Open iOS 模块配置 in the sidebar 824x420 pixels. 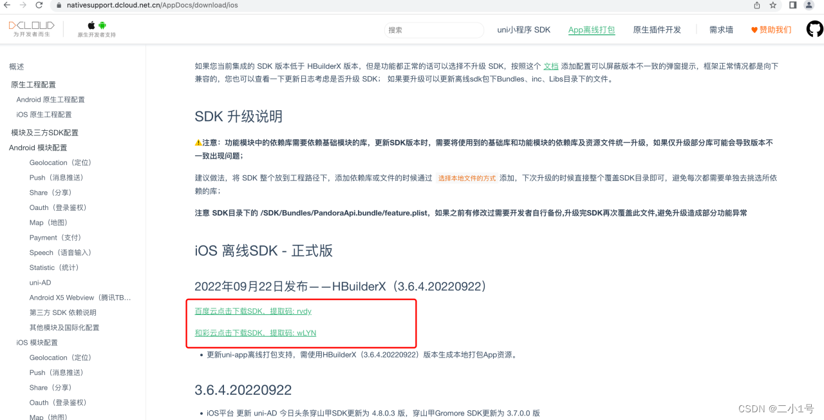37,343
